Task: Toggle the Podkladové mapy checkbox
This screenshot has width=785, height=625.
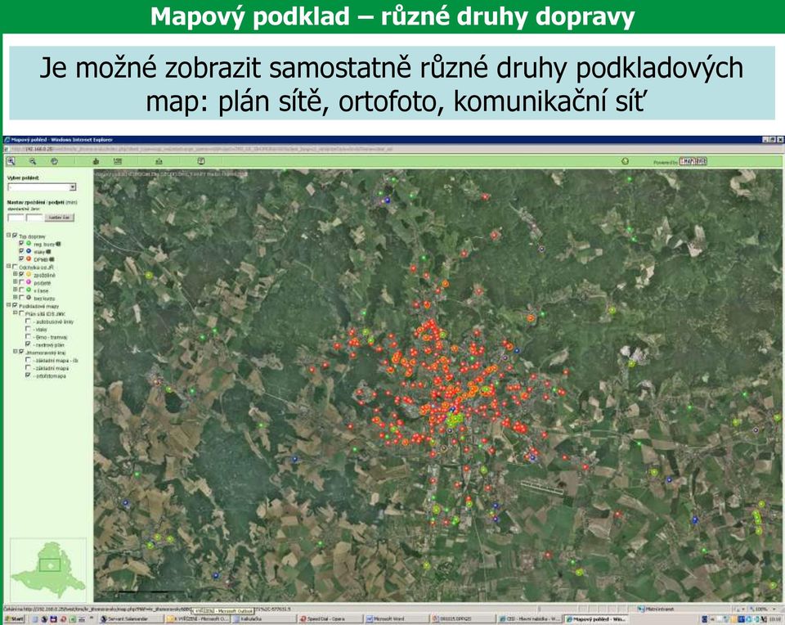Action: 15,305
